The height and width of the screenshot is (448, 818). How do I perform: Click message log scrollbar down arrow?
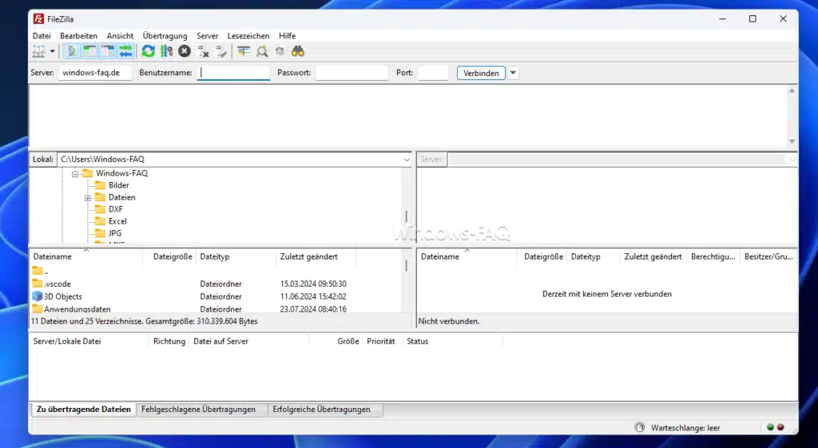[x=792, y=141]
